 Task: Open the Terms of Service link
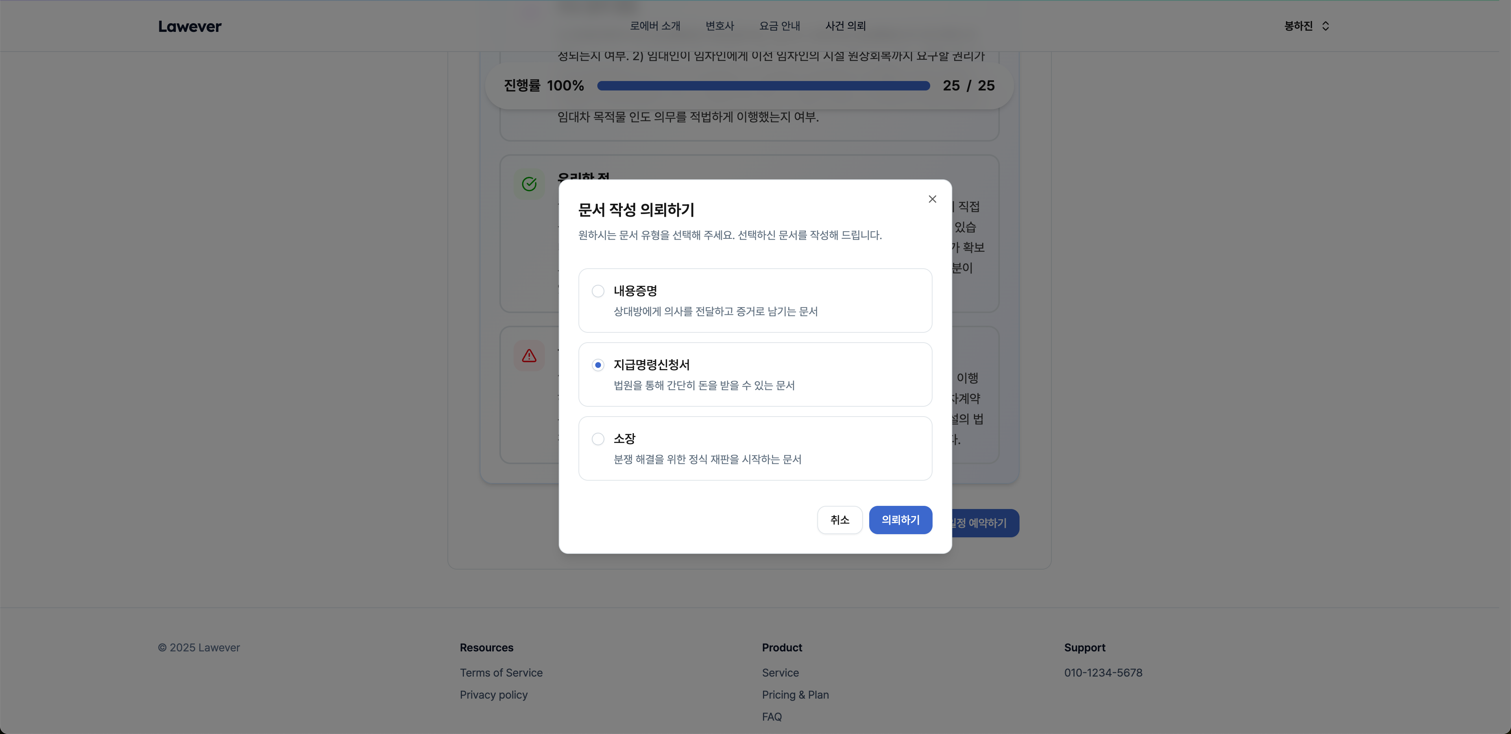coord(501,673)
